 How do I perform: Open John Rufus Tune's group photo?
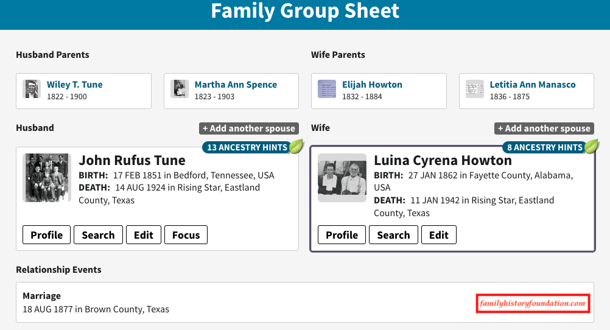[x=47, y=178]
